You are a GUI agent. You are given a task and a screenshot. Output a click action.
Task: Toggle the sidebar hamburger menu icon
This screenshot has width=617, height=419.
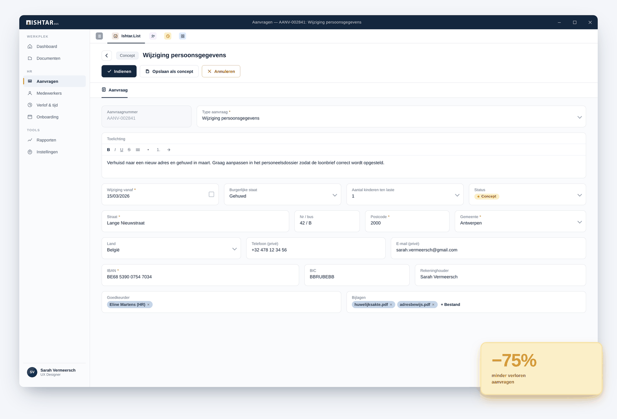coord(99,36)
